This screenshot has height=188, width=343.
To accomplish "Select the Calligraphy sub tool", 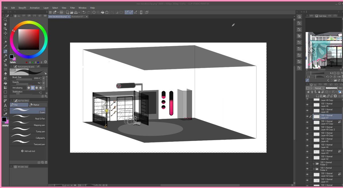I will click(x=27, y=136).
